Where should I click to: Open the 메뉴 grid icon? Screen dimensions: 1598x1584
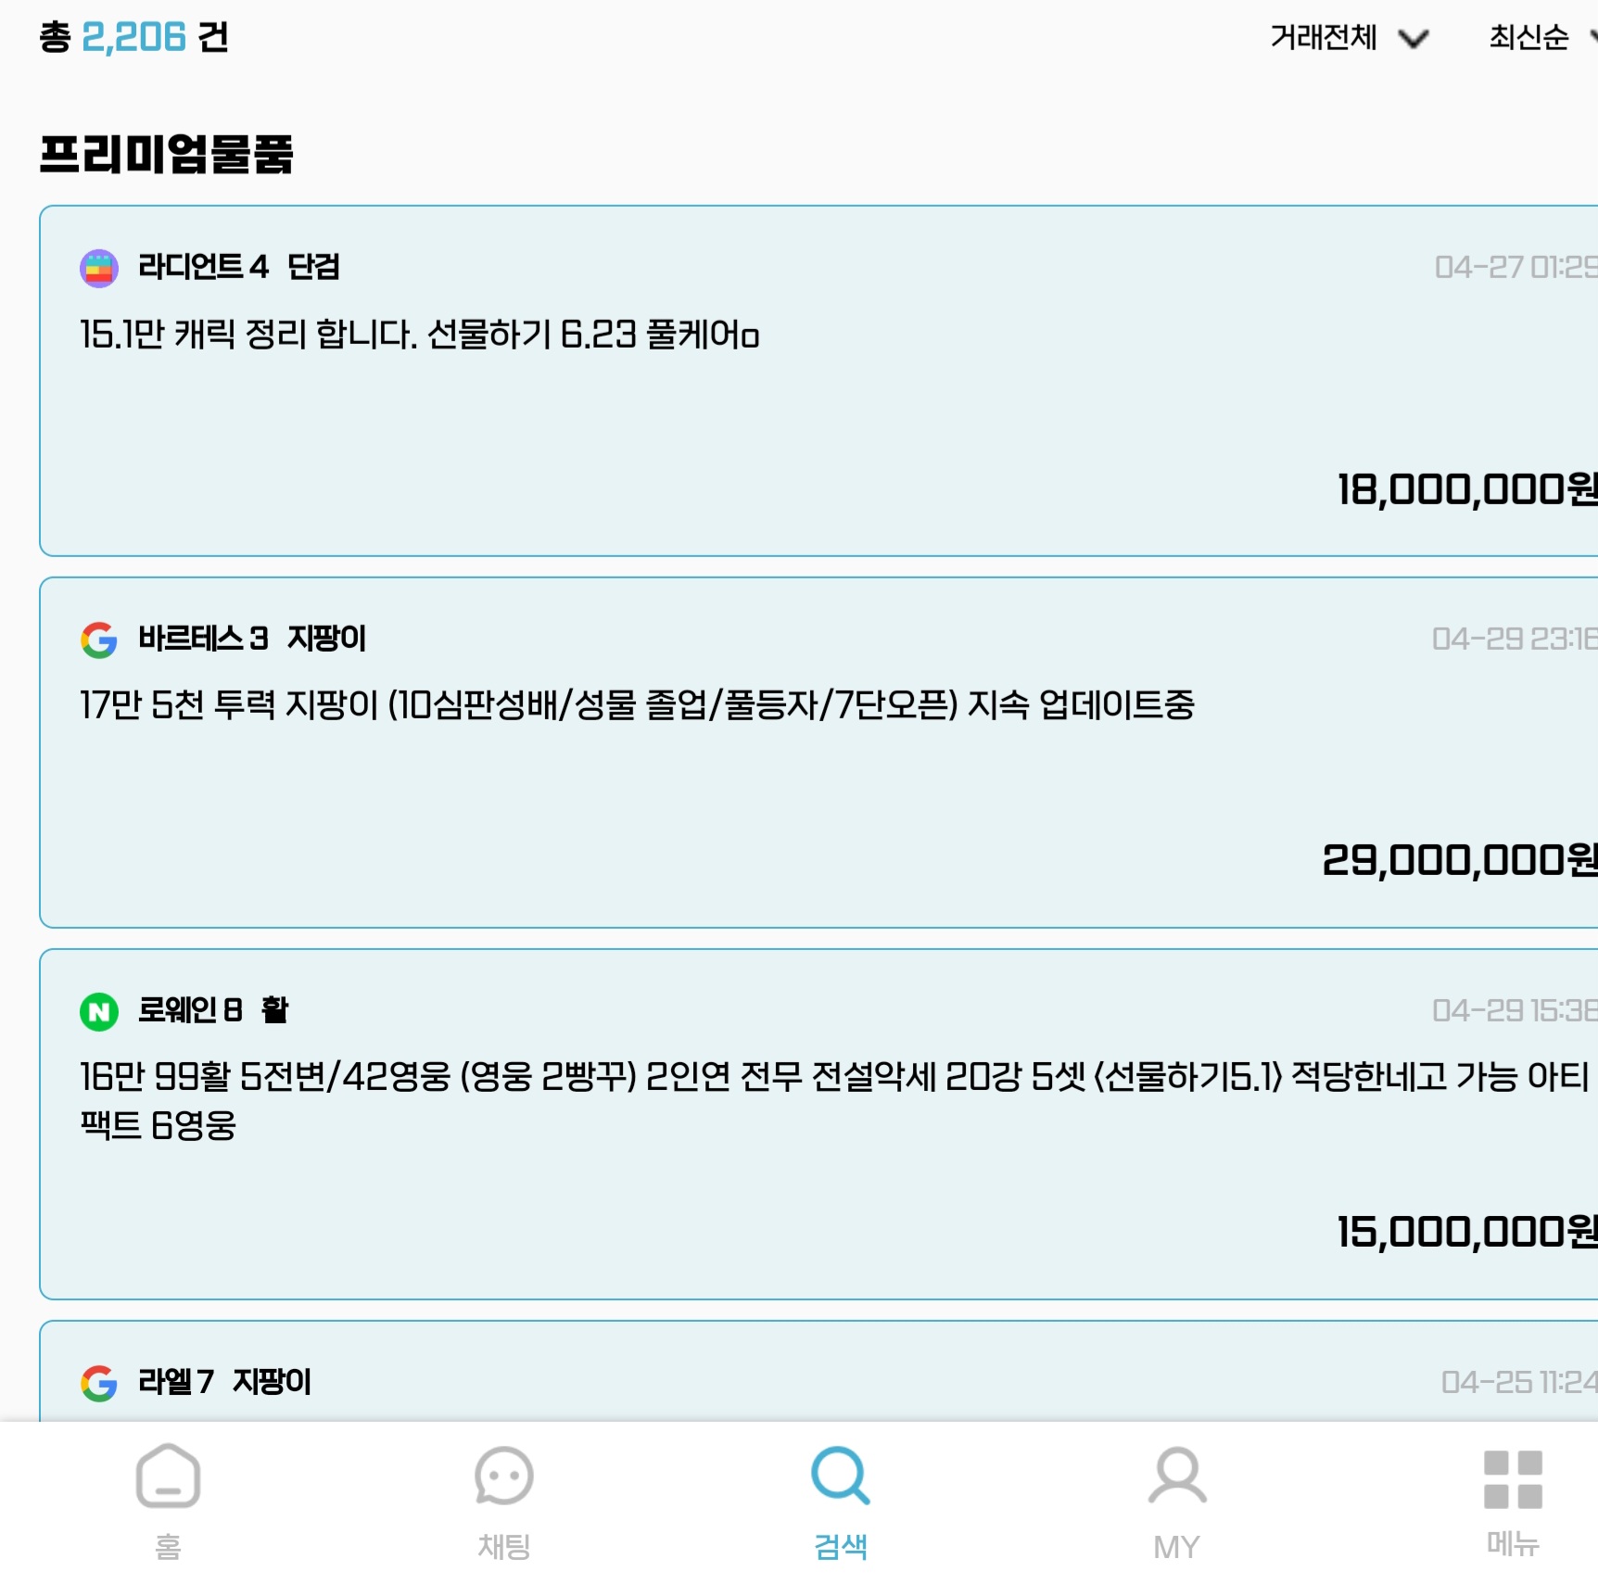coord(1513,1479)
